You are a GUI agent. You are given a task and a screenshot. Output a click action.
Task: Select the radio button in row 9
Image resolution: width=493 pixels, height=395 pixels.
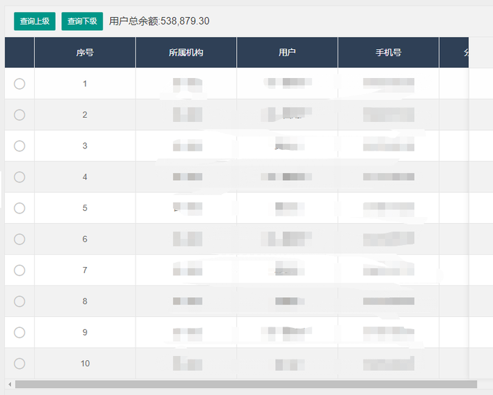point(19,333)
